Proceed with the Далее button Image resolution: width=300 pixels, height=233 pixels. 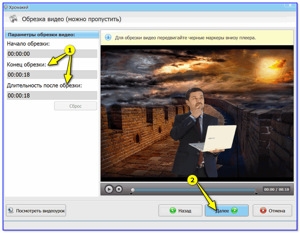[x=226, y=211]
